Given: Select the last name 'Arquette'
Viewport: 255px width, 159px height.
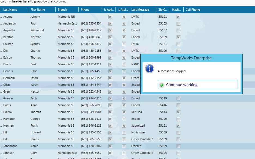Looking at the screenshot, I should (x=9, y=30).
